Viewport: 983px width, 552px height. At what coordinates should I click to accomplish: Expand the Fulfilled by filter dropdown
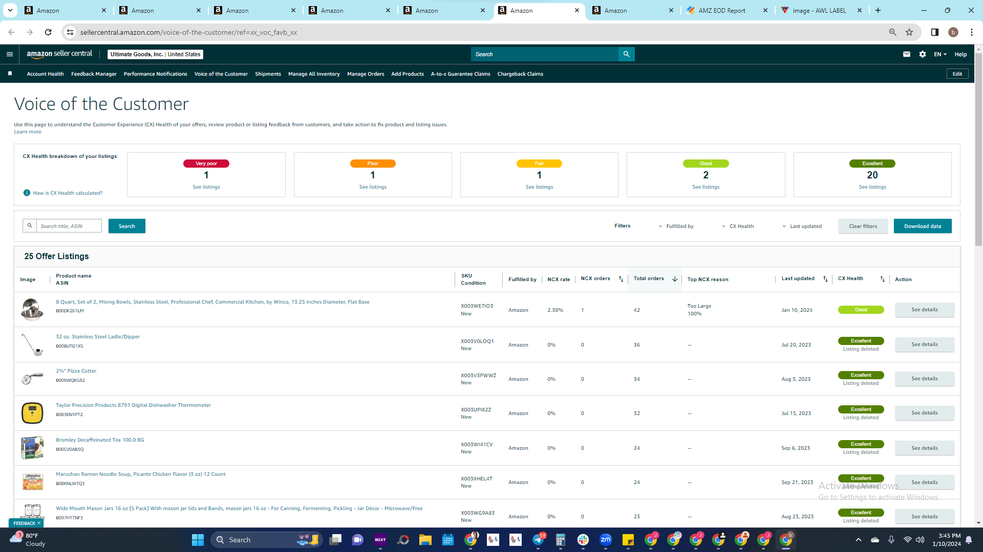pyautogui.click(x=676, y=226)
